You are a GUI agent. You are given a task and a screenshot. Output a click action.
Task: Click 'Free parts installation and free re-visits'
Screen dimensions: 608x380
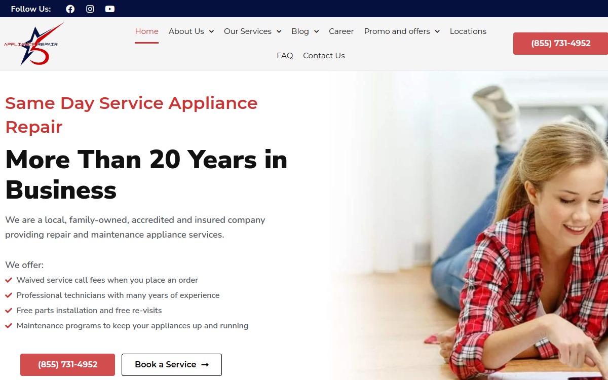pos(89,311)
